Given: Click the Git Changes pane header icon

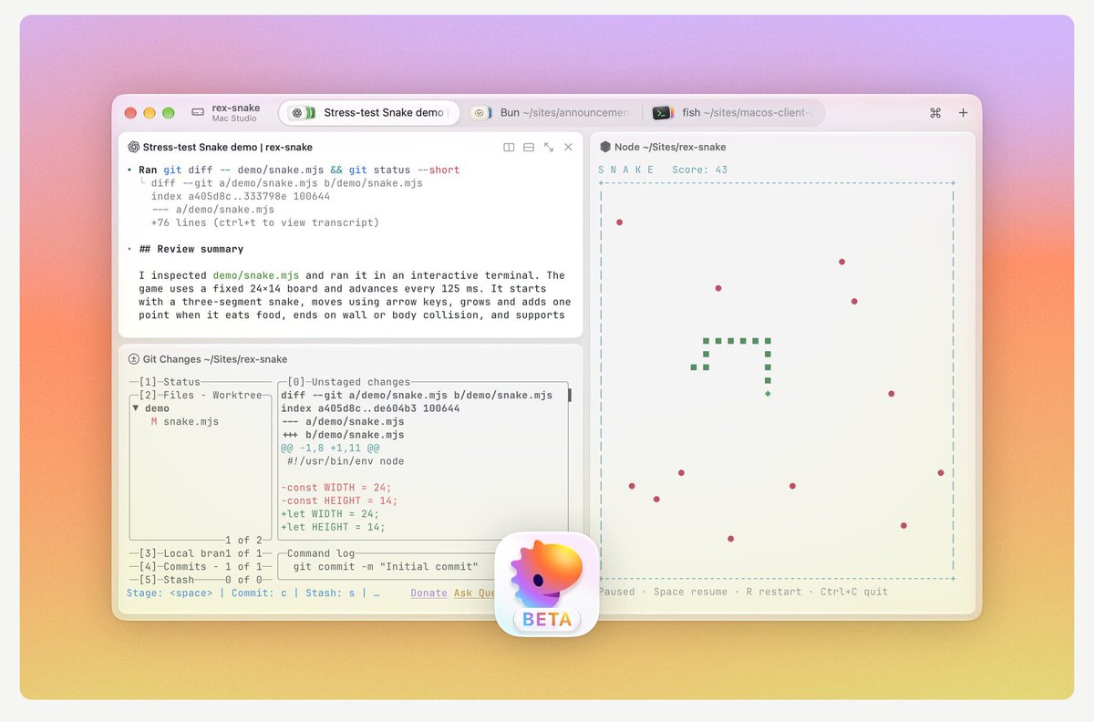Looking at the screenshot, I should point(133,359).
